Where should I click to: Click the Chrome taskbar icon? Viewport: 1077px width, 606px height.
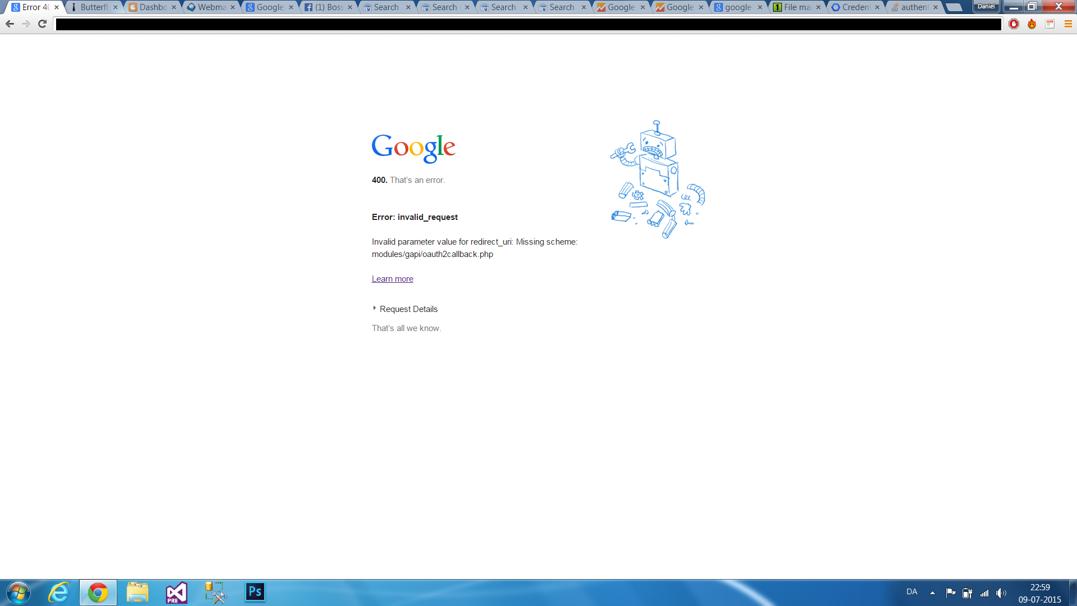tap(98, 593)
